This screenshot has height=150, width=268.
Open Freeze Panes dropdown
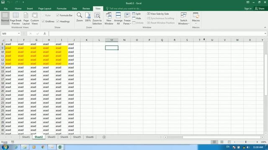[x=127, y=19]
